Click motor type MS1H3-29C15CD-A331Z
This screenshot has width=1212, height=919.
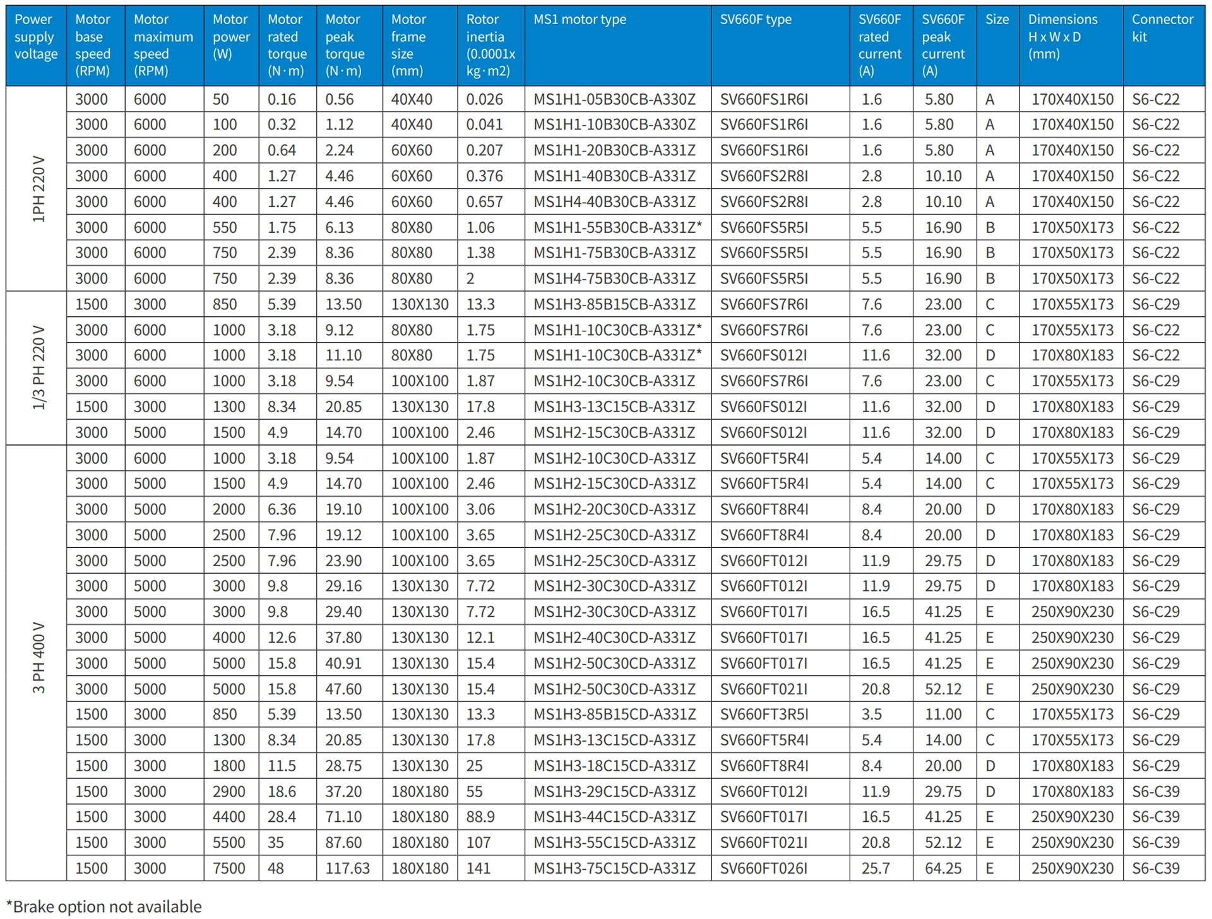click(614, 792)
